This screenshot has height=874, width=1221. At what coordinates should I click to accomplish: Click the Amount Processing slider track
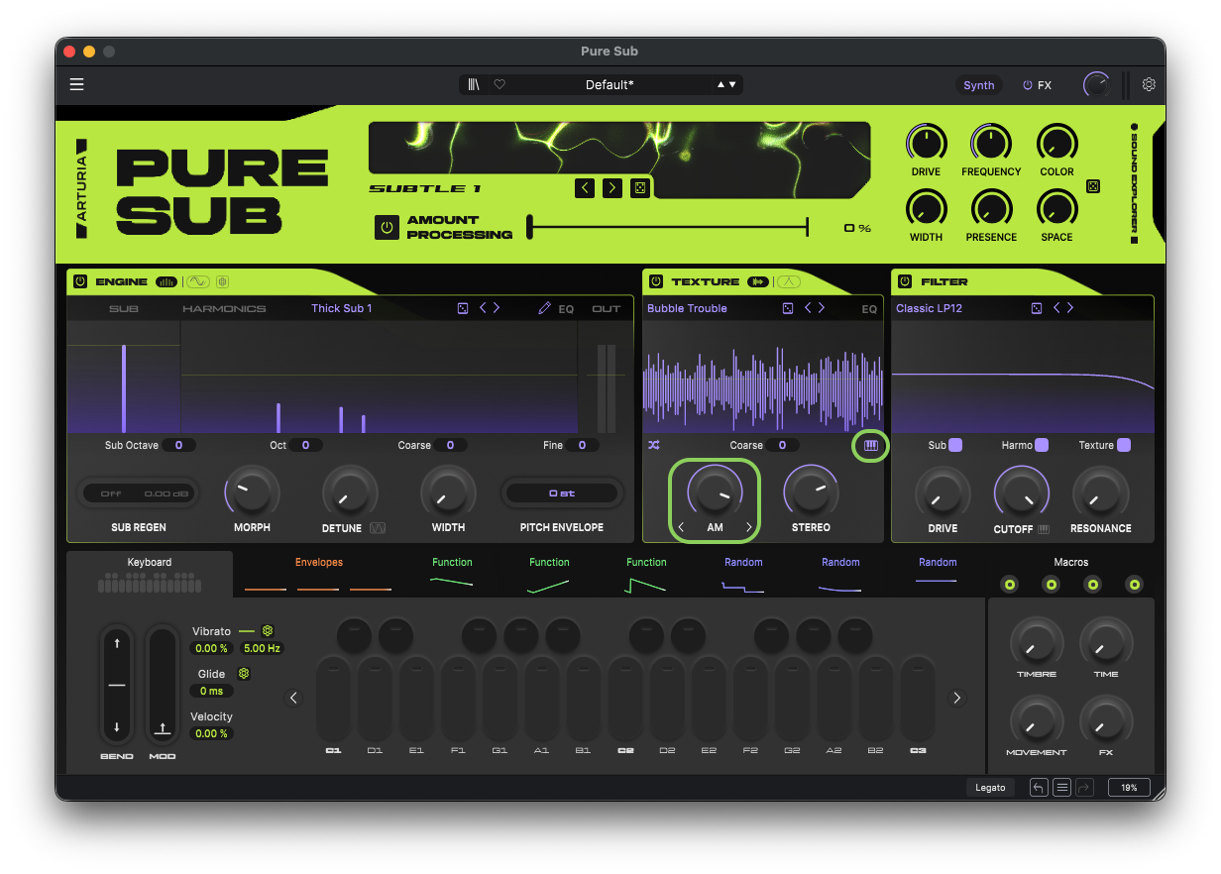coord(668,227)
